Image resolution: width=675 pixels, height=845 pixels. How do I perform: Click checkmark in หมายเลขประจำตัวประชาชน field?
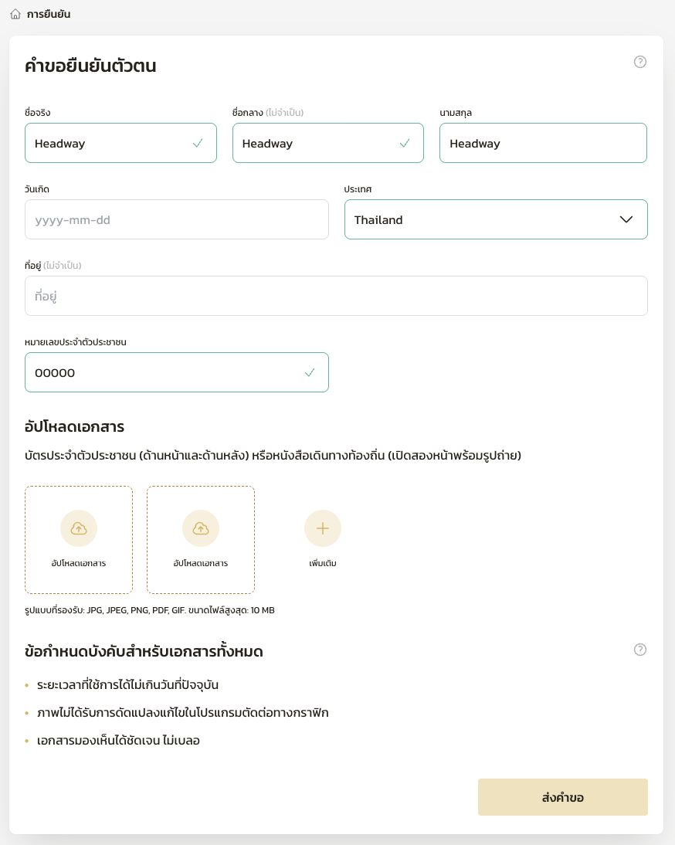[x=310, y=372]
